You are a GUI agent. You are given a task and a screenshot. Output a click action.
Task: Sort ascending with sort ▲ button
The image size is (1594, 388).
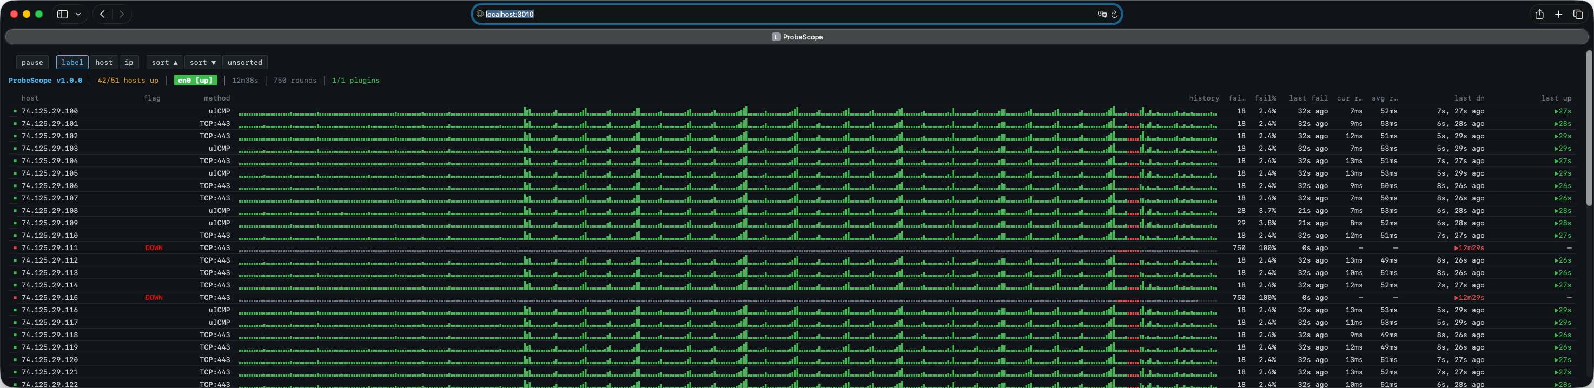tap(164, 62)
